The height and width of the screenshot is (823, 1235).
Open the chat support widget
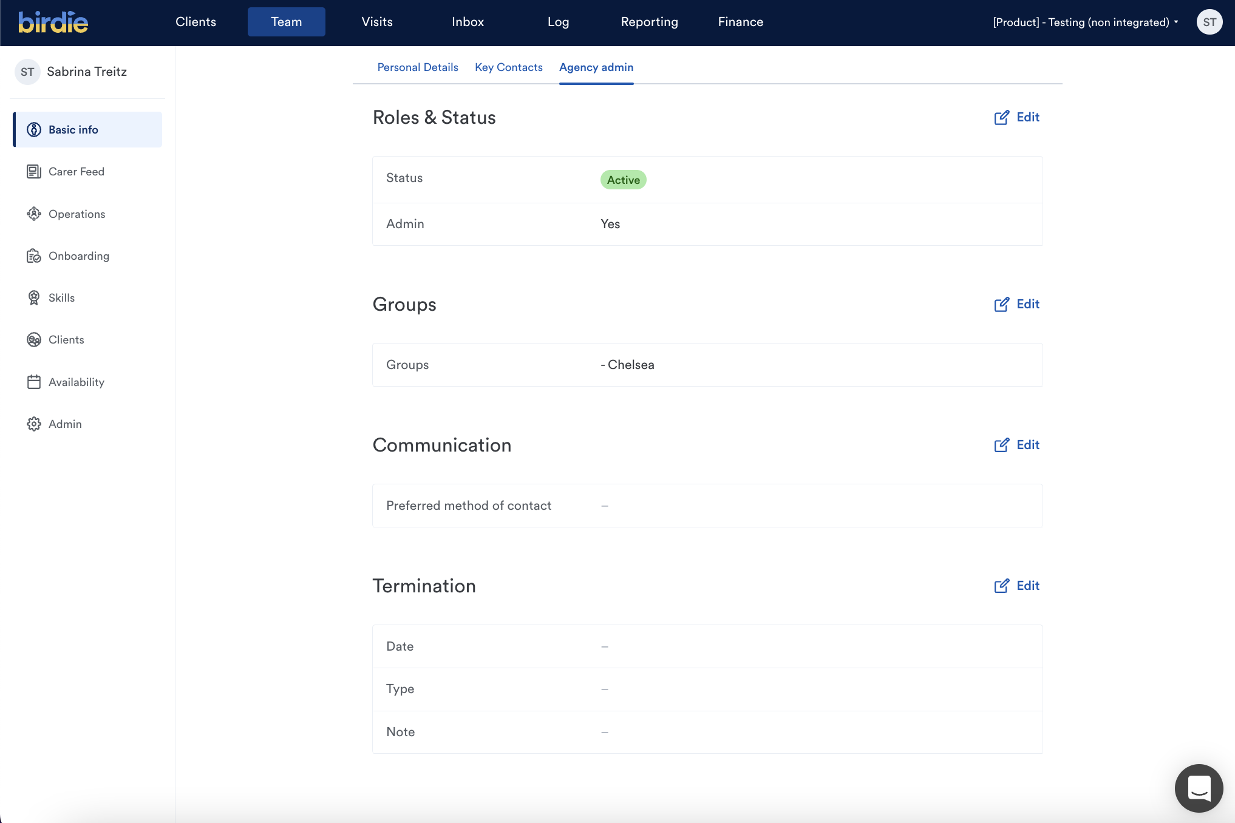click(x=1199, y=788)
